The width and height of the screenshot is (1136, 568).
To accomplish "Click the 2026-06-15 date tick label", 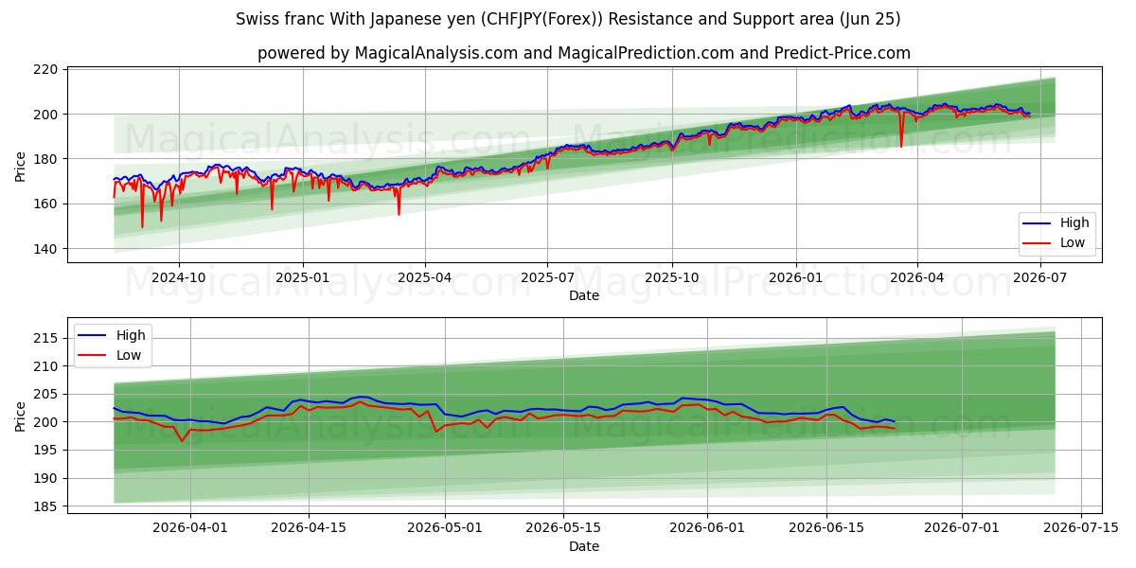I will click(x=827, y=528).
